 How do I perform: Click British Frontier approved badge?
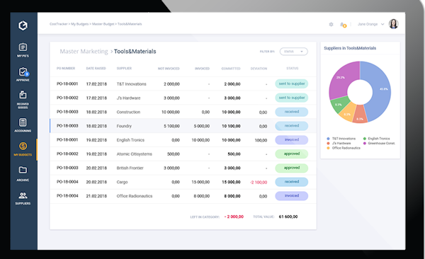click(292, 168)
